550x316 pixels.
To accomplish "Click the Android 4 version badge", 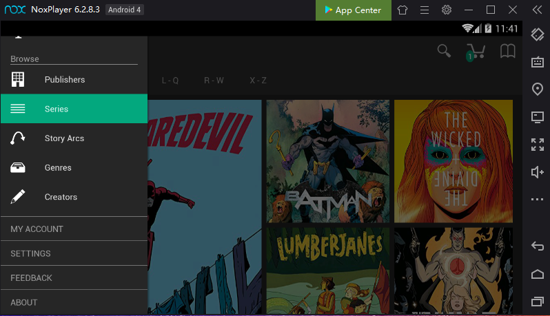I will [125, 10].
